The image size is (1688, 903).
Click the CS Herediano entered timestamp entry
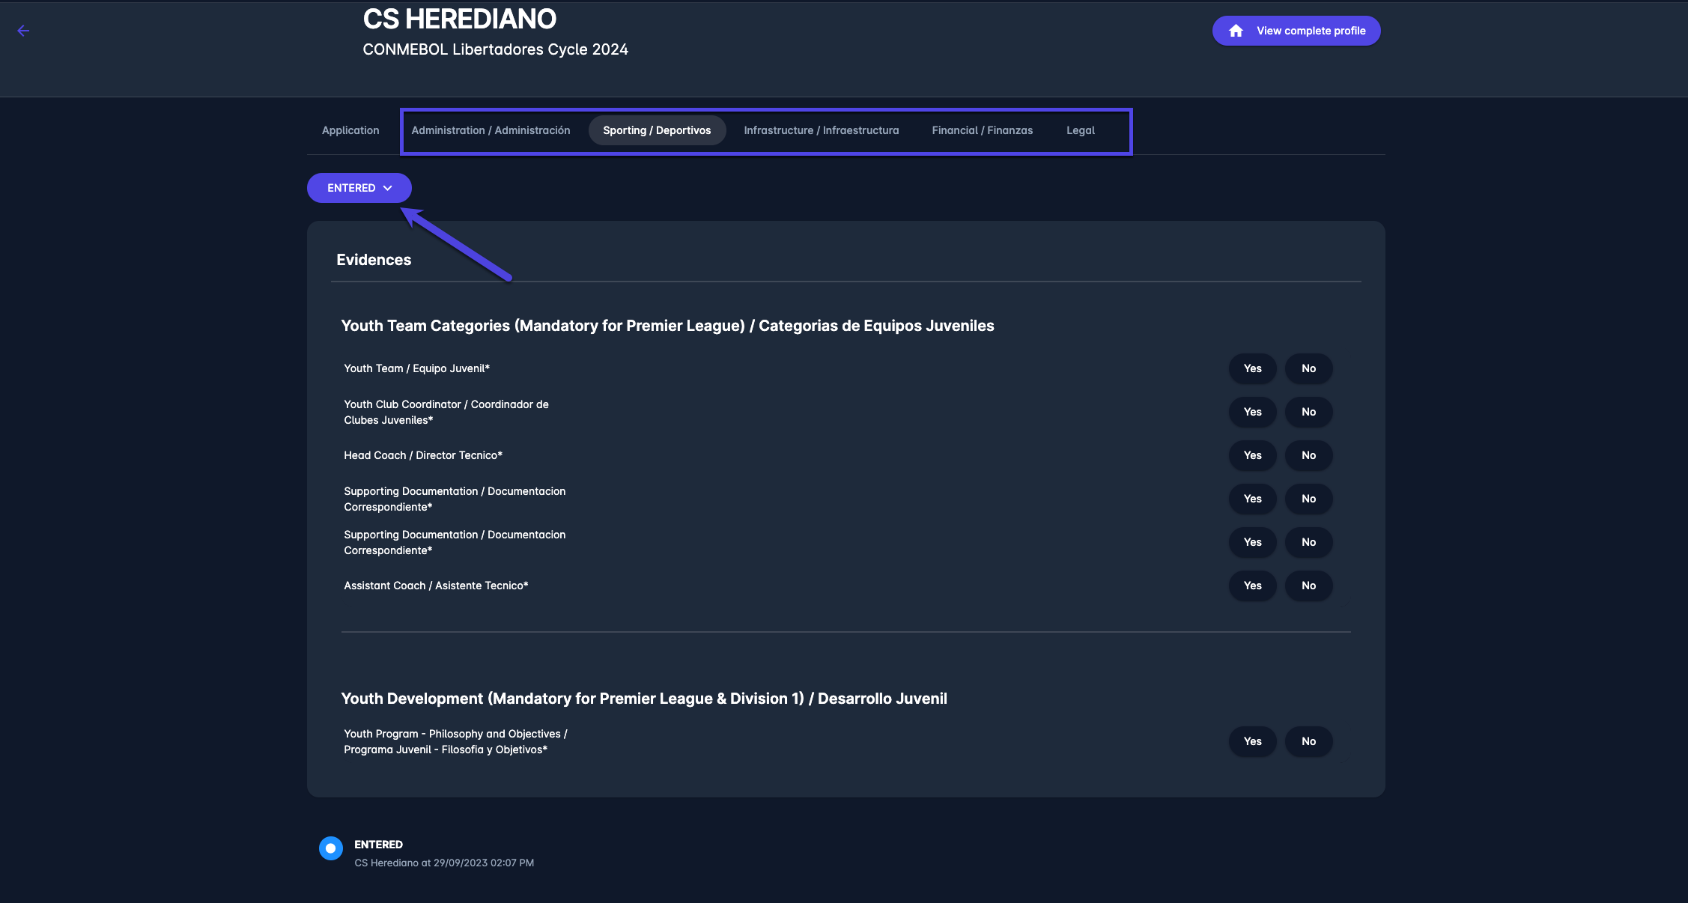(443, 863)
